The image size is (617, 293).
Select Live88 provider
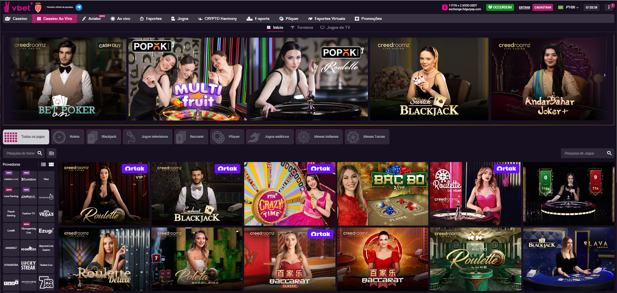(x=11, y=231)
